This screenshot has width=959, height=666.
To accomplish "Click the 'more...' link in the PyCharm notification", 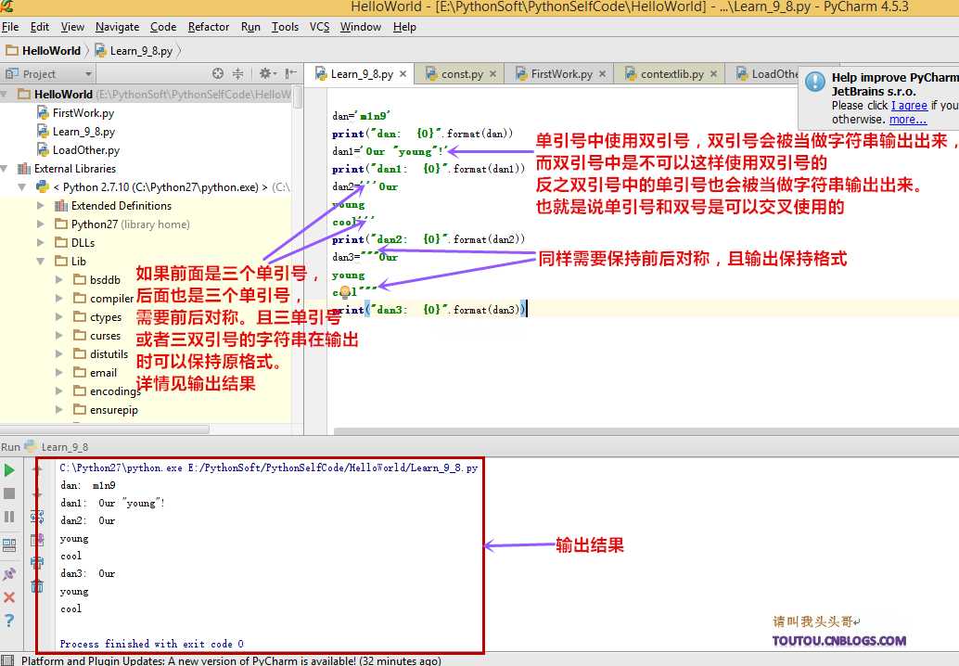I will pos(907,120).
